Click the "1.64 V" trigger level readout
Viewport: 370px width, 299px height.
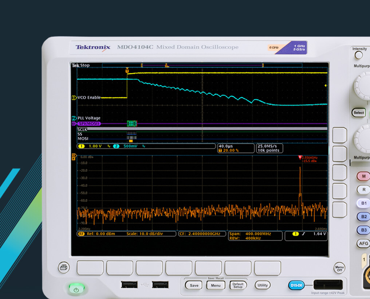click(x=319, y=234)
